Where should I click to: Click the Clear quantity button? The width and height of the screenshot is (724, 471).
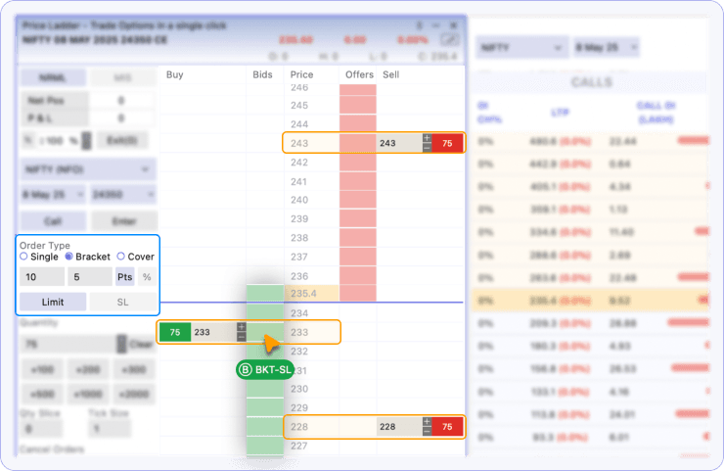[141, 345]
